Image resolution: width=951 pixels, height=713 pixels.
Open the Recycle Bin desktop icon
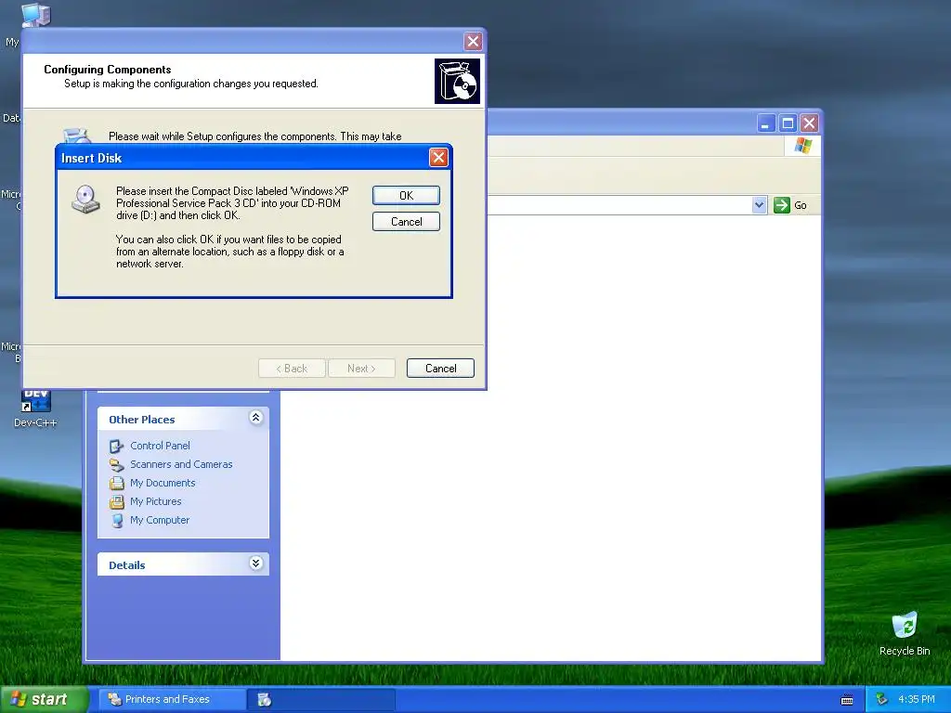coord(905,633)
